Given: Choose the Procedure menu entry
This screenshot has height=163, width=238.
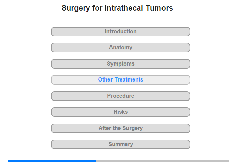Looking at the screenshot, I should point(121,96).
